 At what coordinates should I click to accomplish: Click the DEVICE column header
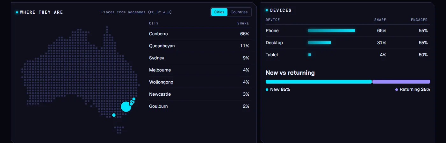pyautogui.click(x=273, y=20)
